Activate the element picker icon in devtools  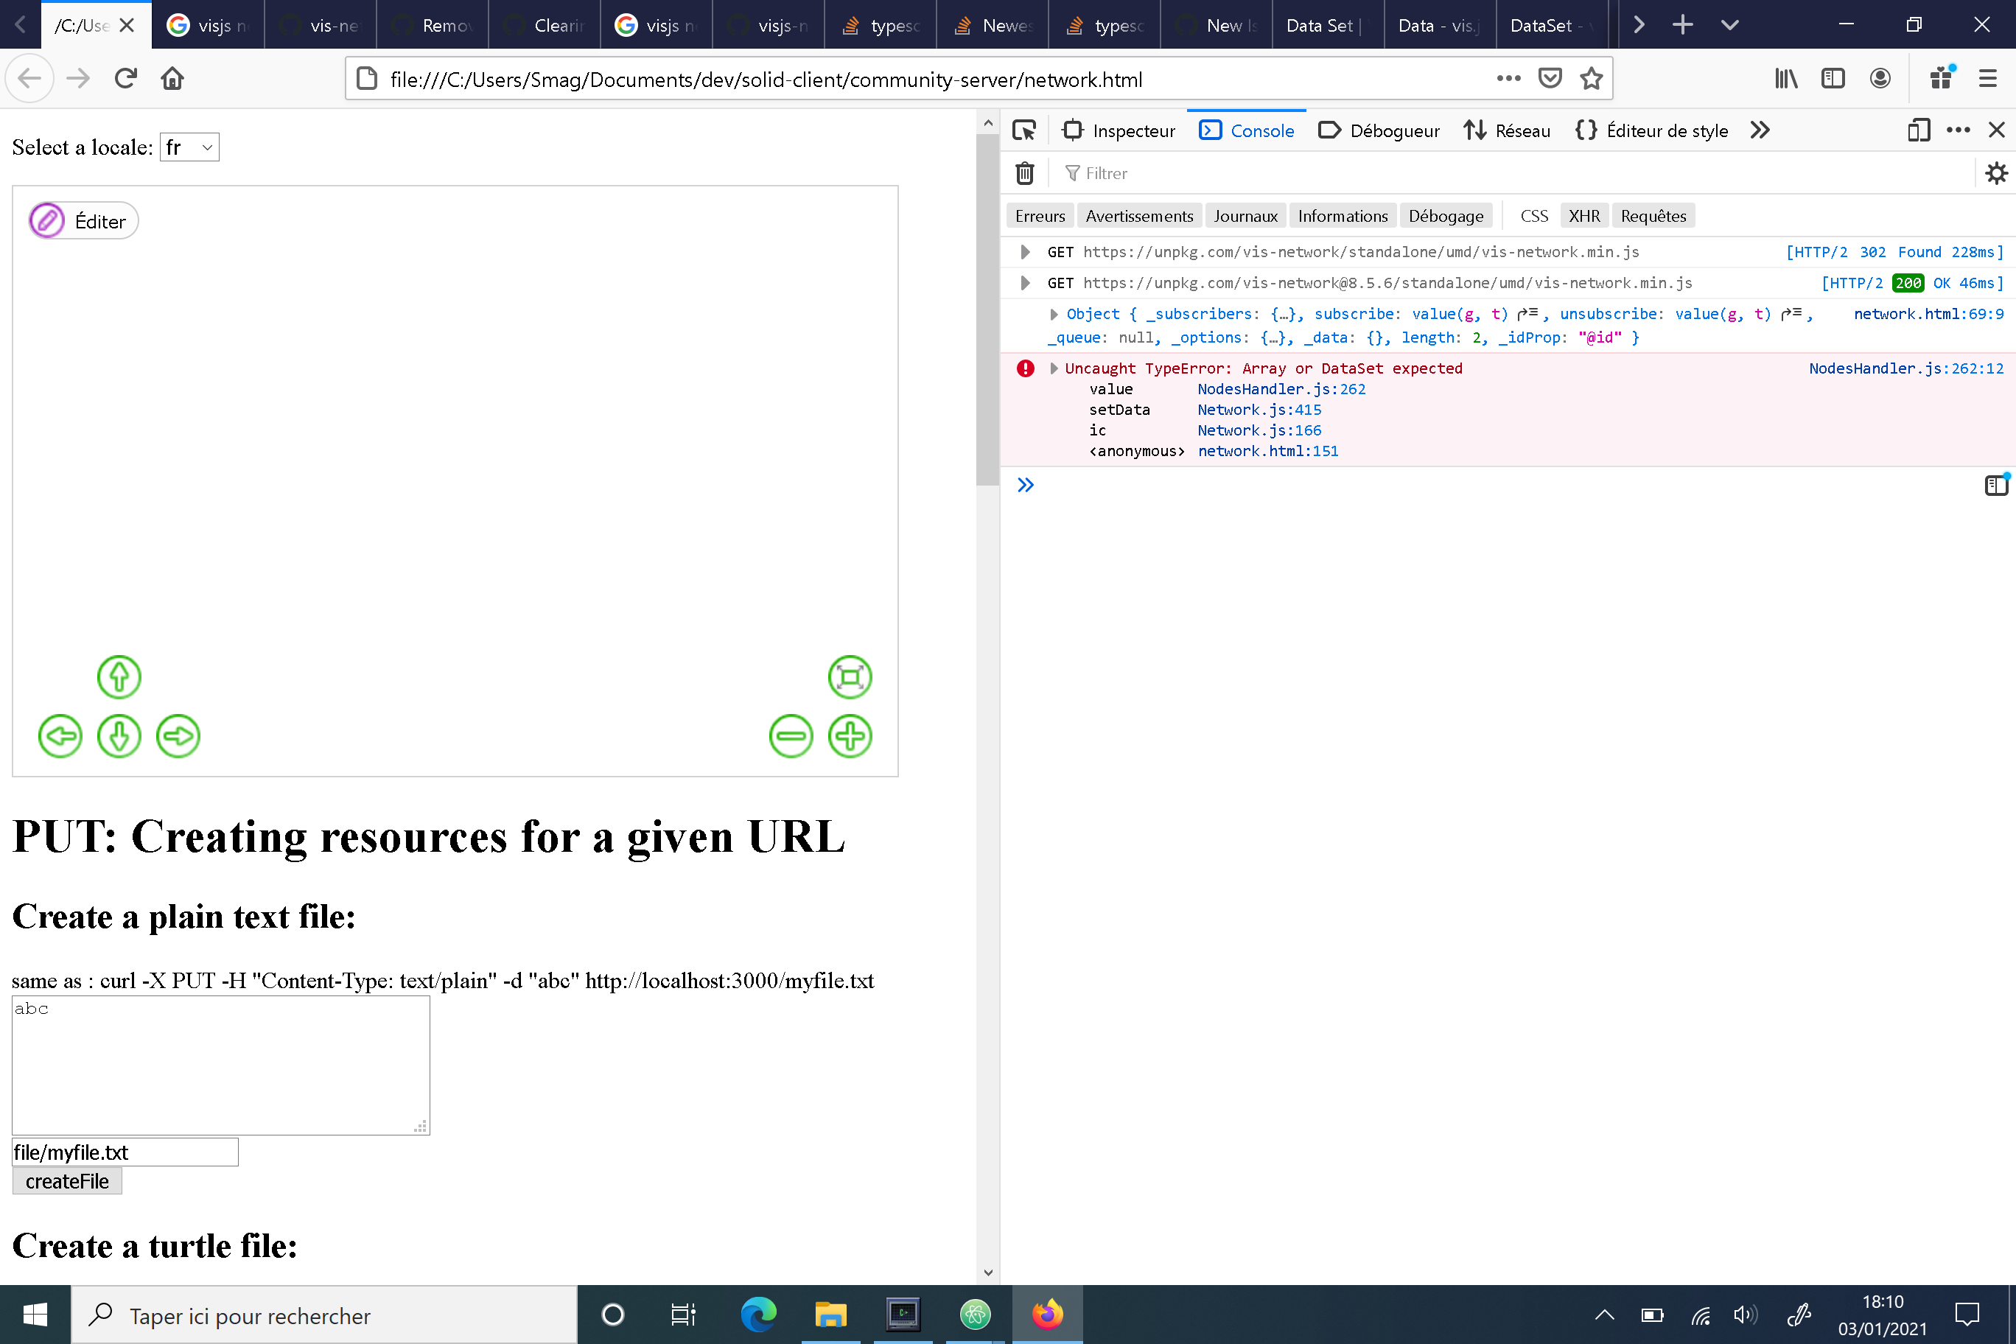[x=1024, y=130]
